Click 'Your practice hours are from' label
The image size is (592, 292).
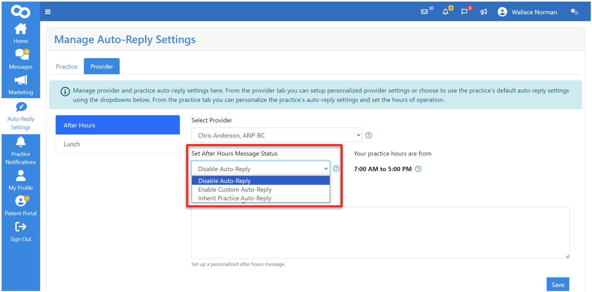[392, 154]
